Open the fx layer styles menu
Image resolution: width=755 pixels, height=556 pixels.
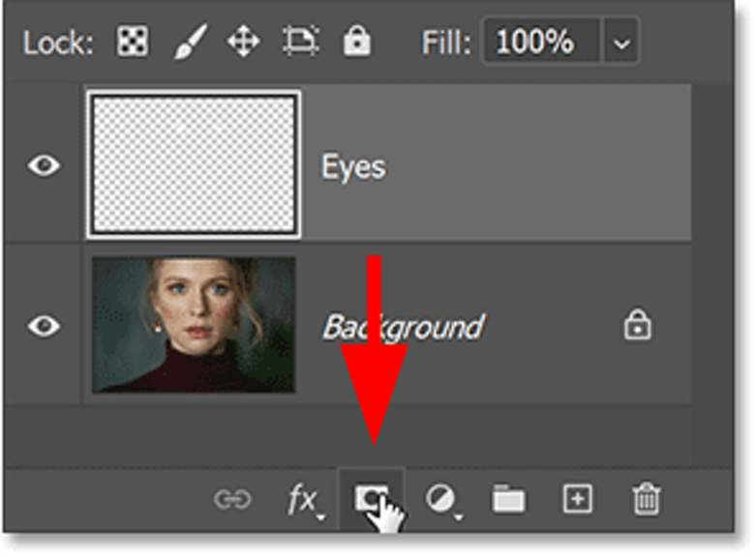[306, 501]
